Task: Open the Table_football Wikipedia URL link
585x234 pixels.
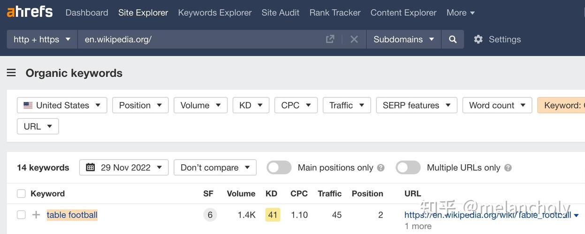Action: point(488,215)
